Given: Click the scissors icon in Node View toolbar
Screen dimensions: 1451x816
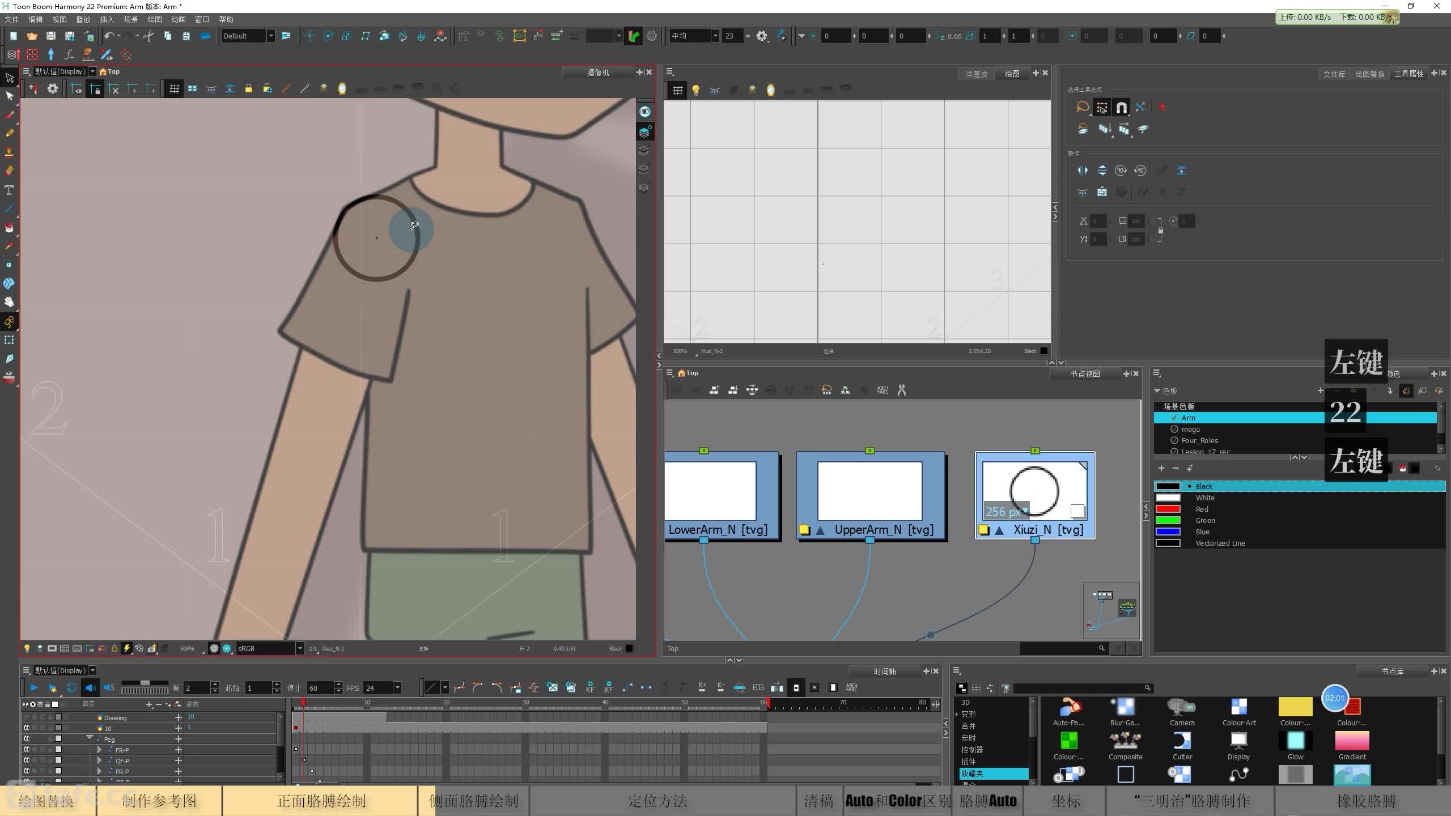Looking at the screenshot, I should click(902, 390).
